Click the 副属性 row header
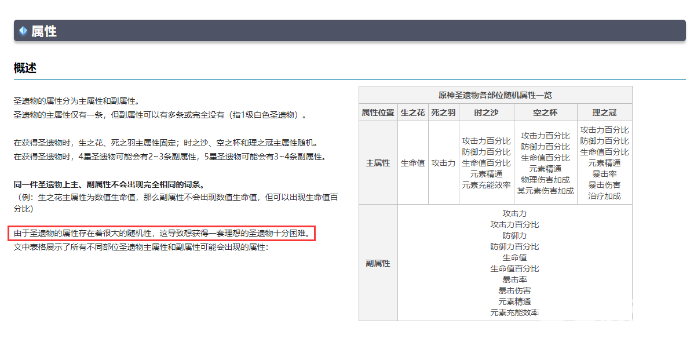 [378, 263]
